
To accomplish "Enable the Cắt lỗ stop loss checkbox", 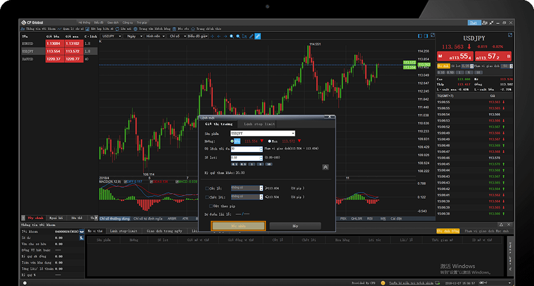I will pos(207,189).
